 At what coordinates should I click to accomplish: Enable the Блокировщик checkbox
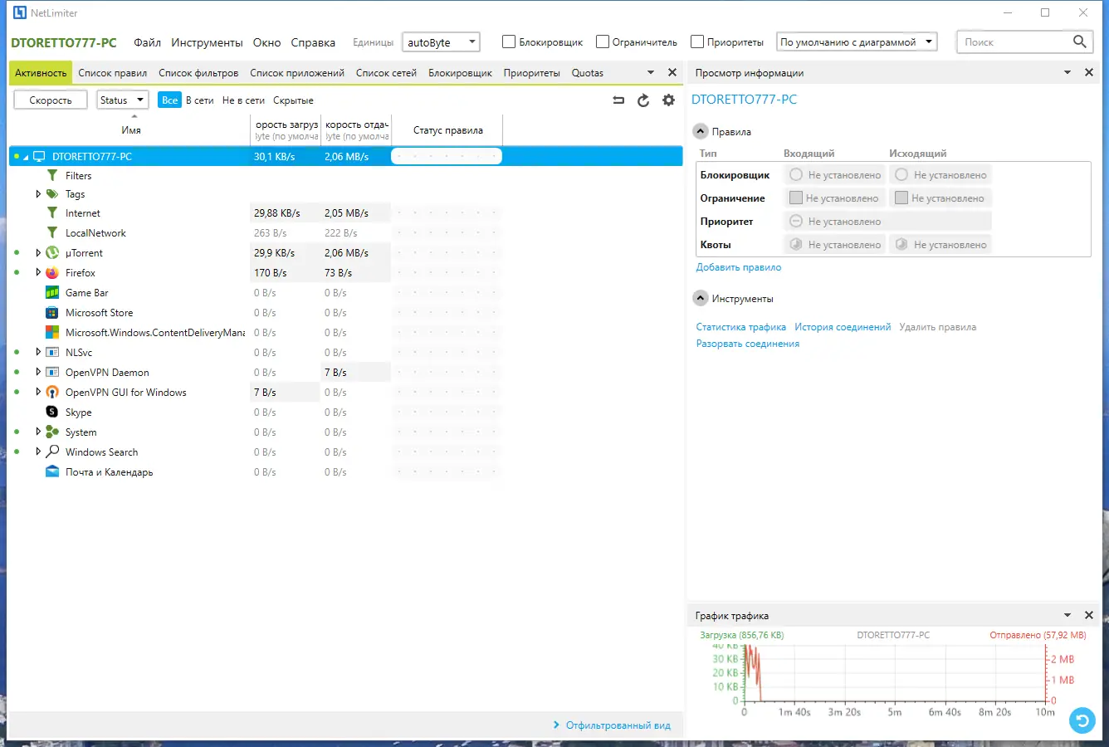[509, 41]
